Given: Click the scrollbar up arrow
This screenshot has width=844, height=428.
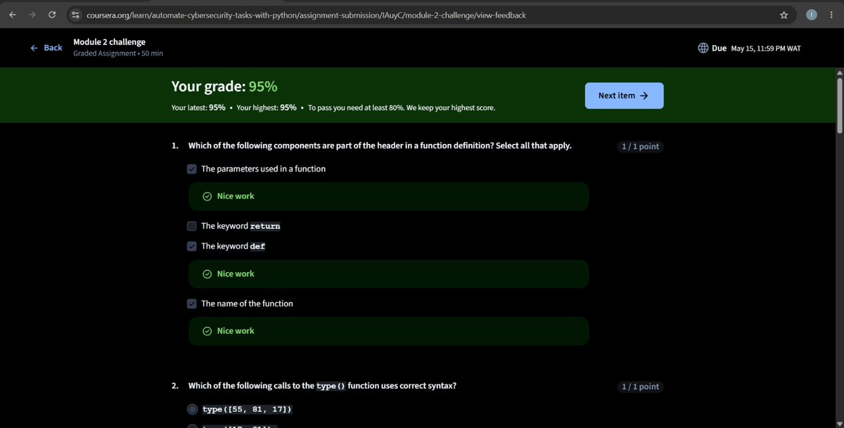Looking at the screenshot, I should pos(838,72).
